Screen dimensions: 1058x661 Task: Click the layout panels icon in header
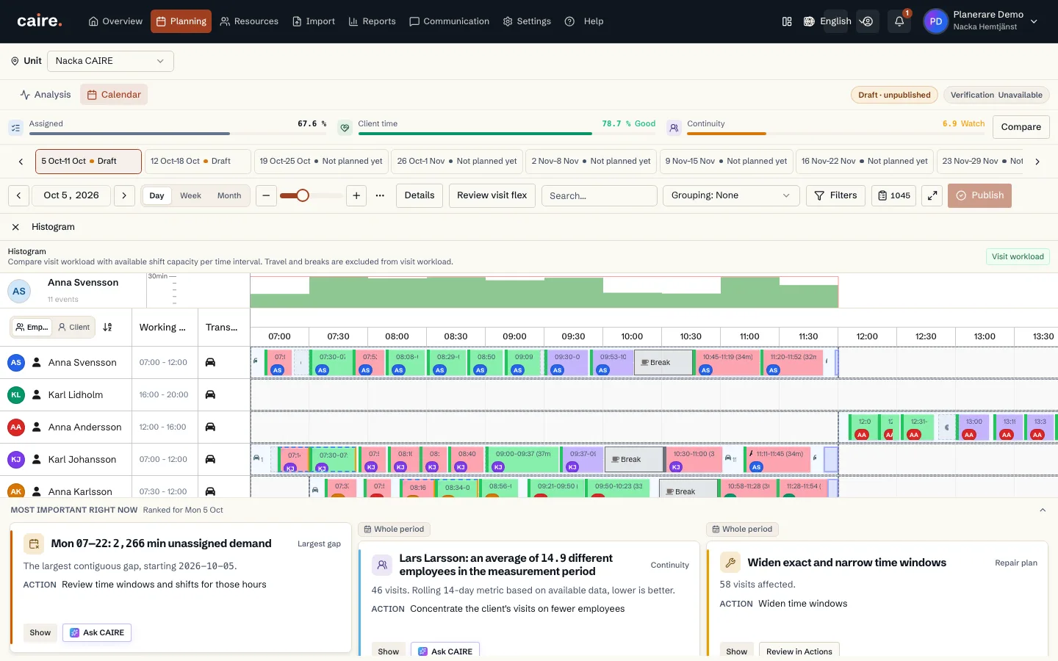(x=787, y=21)
